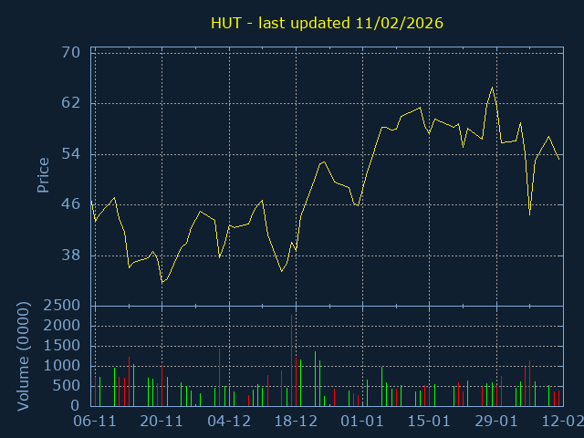Click the 06-11 date label
584x438 pixels.
94,422
